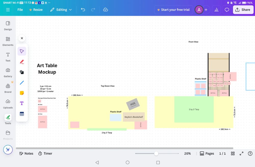Choose the Shapes tool
Image resolution: width=255 pixels, height=167 pixels.
(x=22, y=72)
